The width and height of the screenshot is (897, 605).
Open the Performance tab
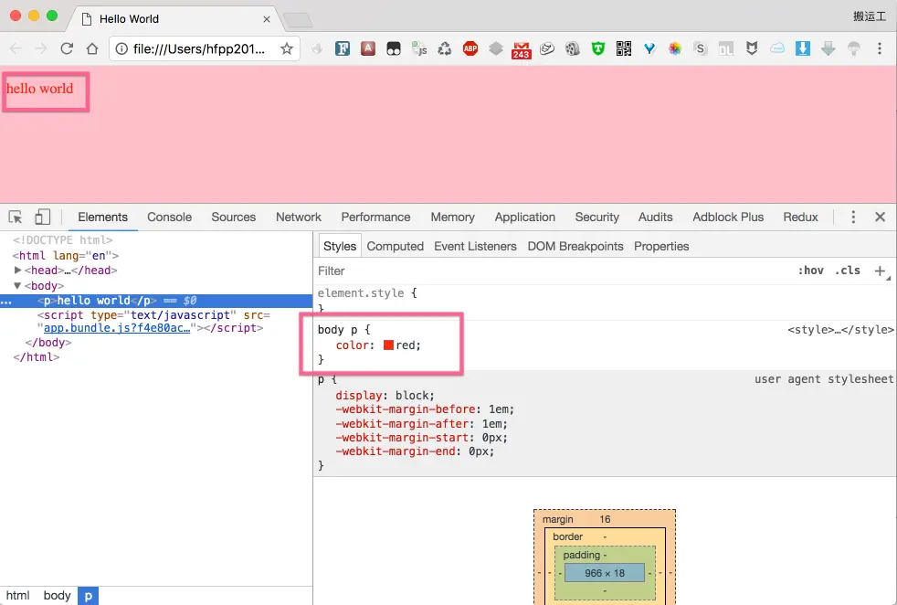[375, 217]
